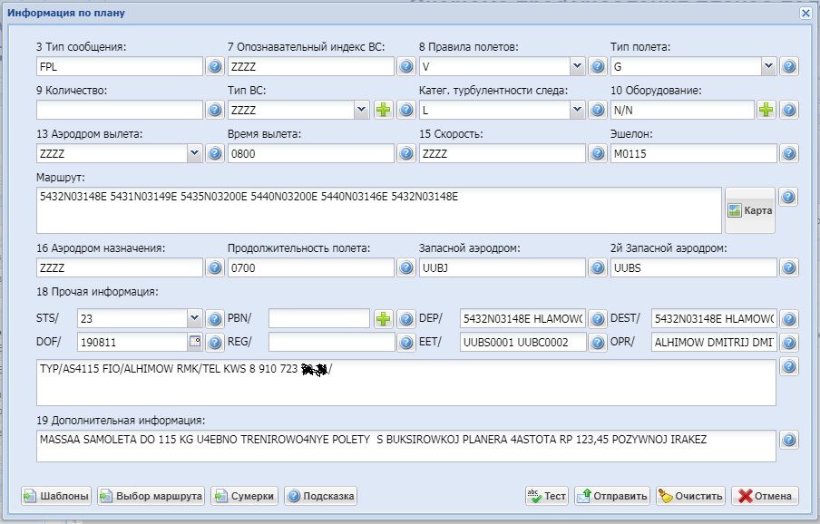This screenshot has height=524, width=820.
Task: Open the Катег. турбулентности следа dropdown
Action: tap(578, 110)
